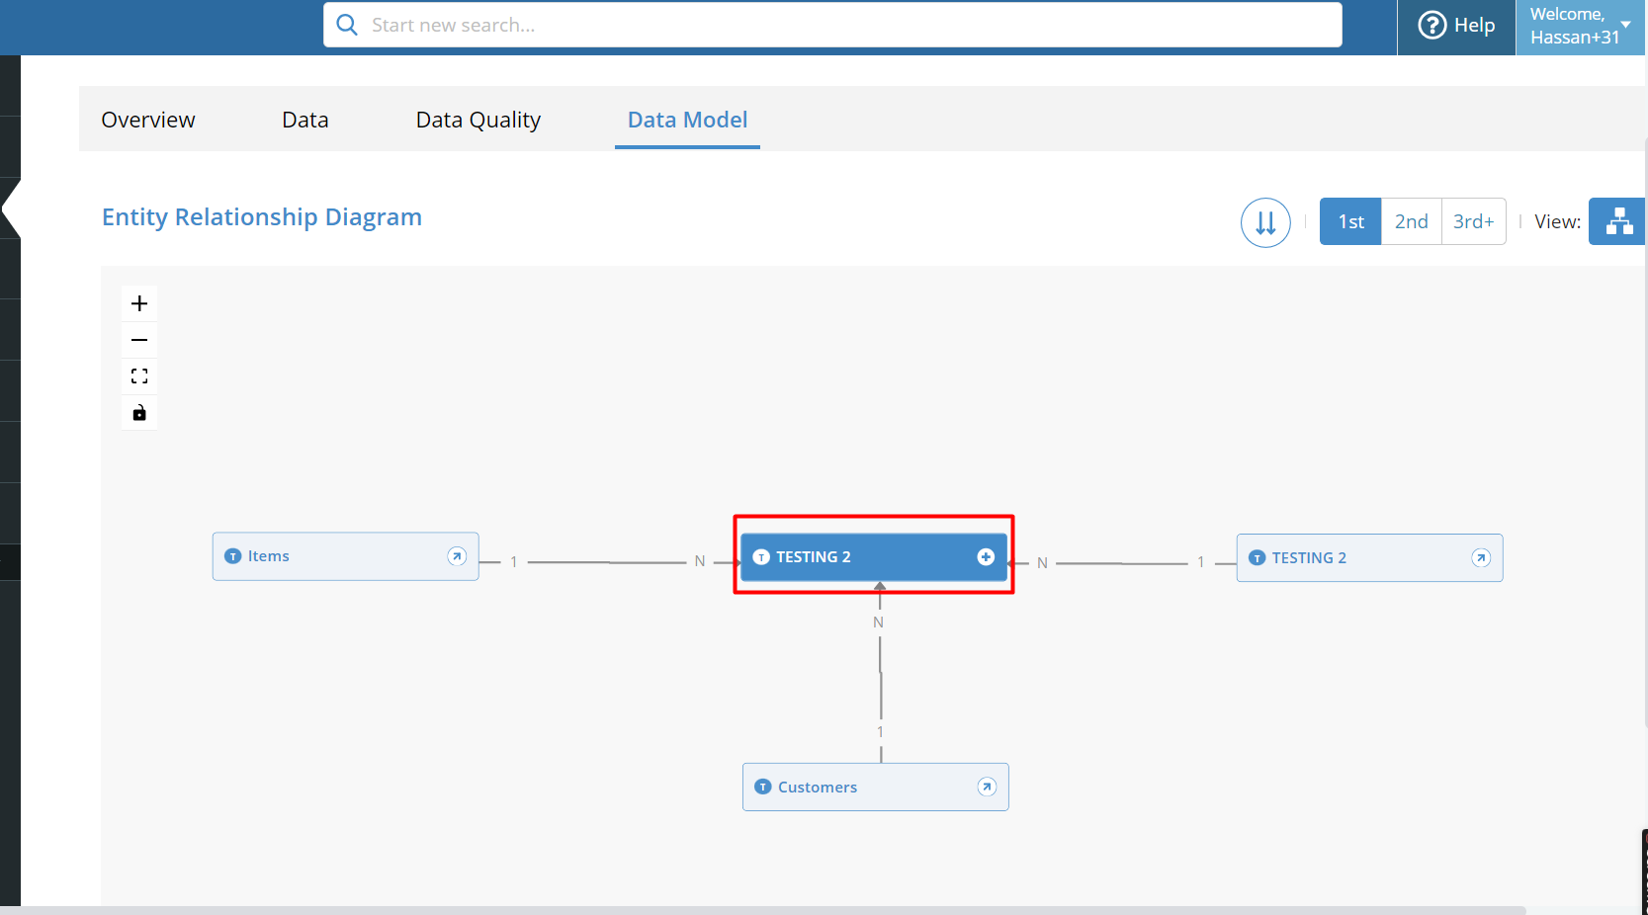Screen dimensions: 1648x915
Task: Keep 1st degree relationships selected
Action: tap(1349, 221)
